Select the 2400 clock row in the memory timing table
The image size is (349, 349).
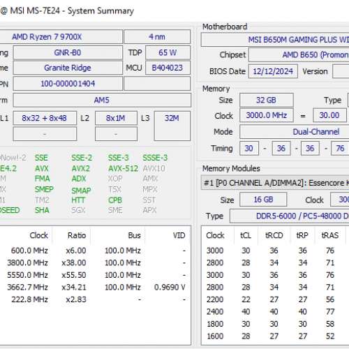(275, 312)
